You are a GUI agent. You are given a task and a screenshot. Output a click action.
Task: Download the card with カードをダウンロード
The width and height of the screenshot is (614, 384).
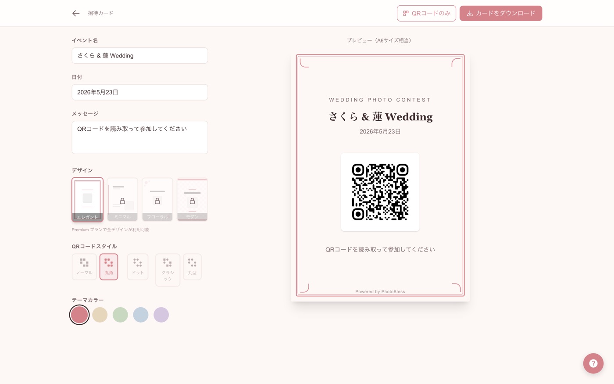(501, 13)
